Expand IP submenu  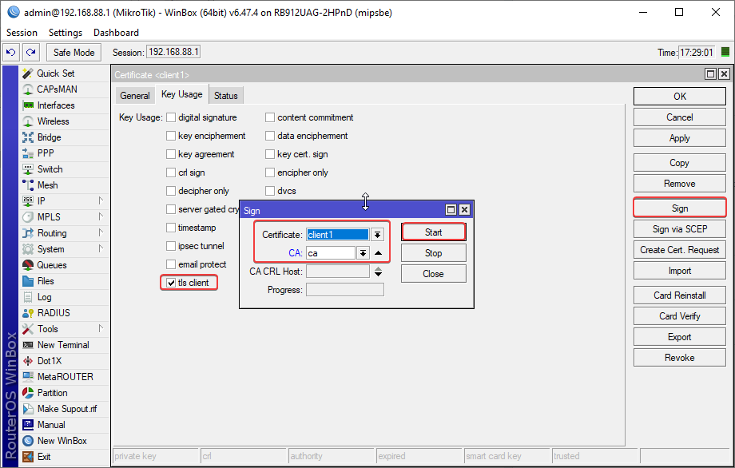tap(101, 200)
